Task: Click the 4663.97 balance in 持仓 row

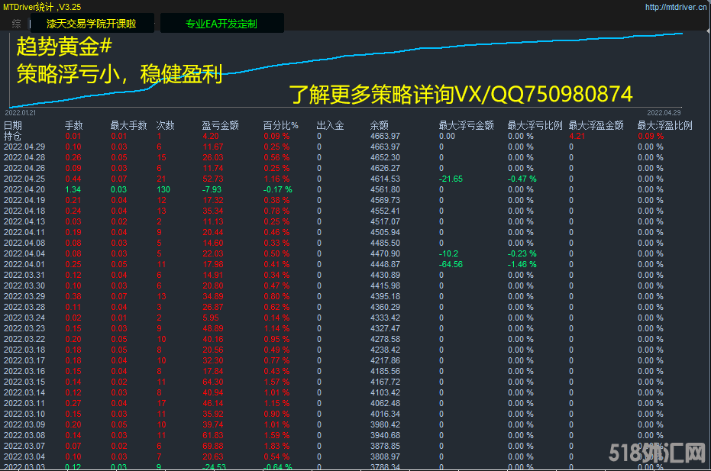Action: point(385,136)
